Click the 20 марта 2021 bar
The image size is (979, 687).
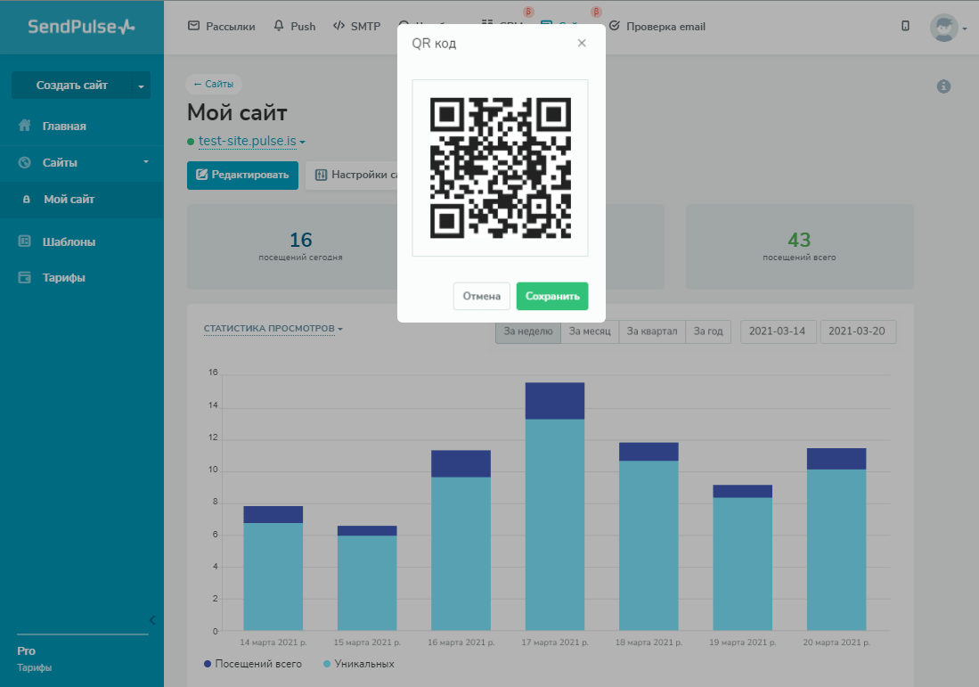(836, 539)
